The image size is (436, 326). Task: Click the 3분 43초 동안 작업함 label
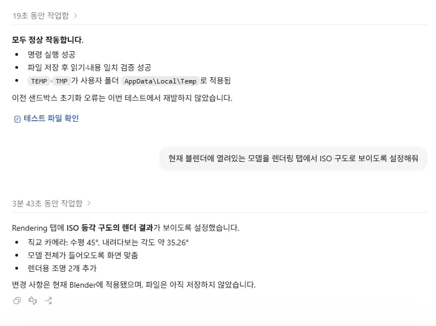coord(47,203)
